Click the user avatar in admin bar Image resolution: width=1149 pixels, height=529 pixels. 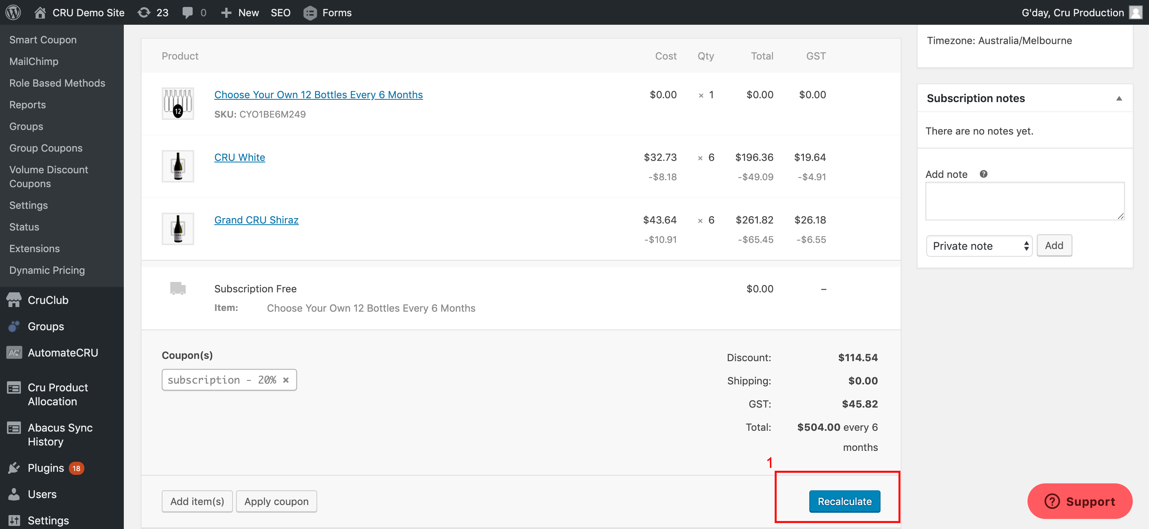tap(1135, 12)
